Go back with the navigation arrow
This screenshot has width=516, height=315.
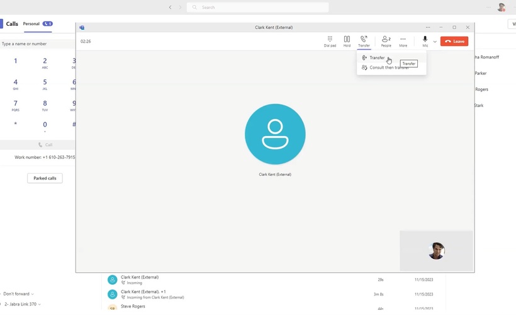pos(170,8)
